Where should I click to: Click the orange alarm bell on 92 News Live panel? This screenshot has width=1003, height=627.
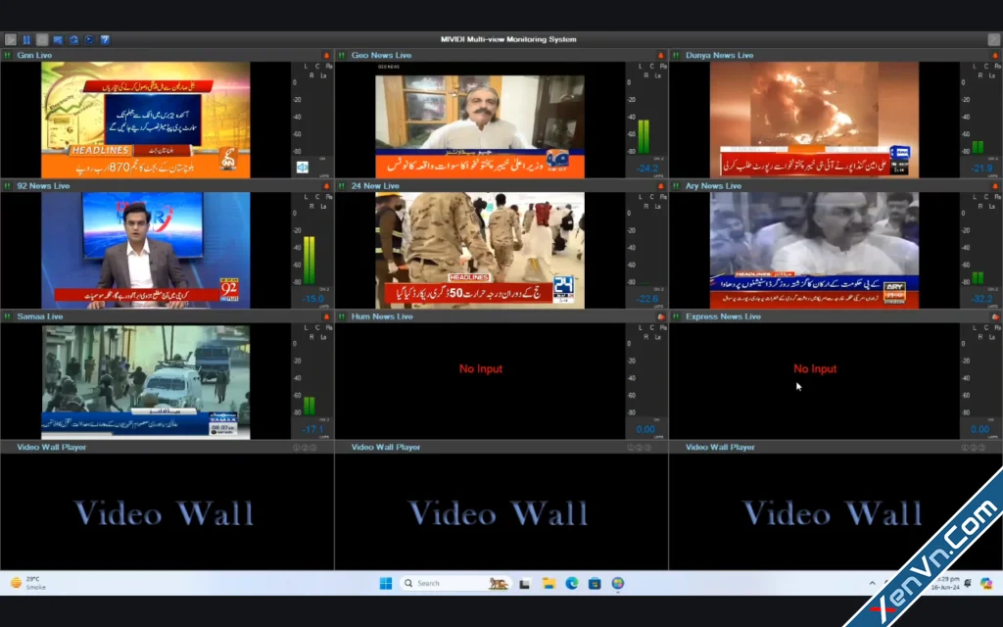point(326,186)
